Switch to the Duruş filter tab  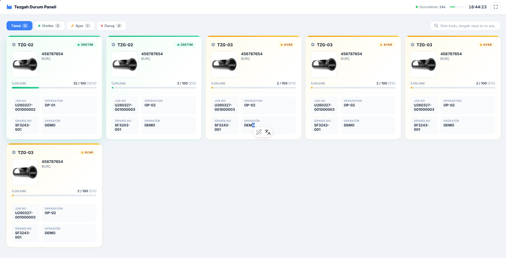click(x=111, y=26)
